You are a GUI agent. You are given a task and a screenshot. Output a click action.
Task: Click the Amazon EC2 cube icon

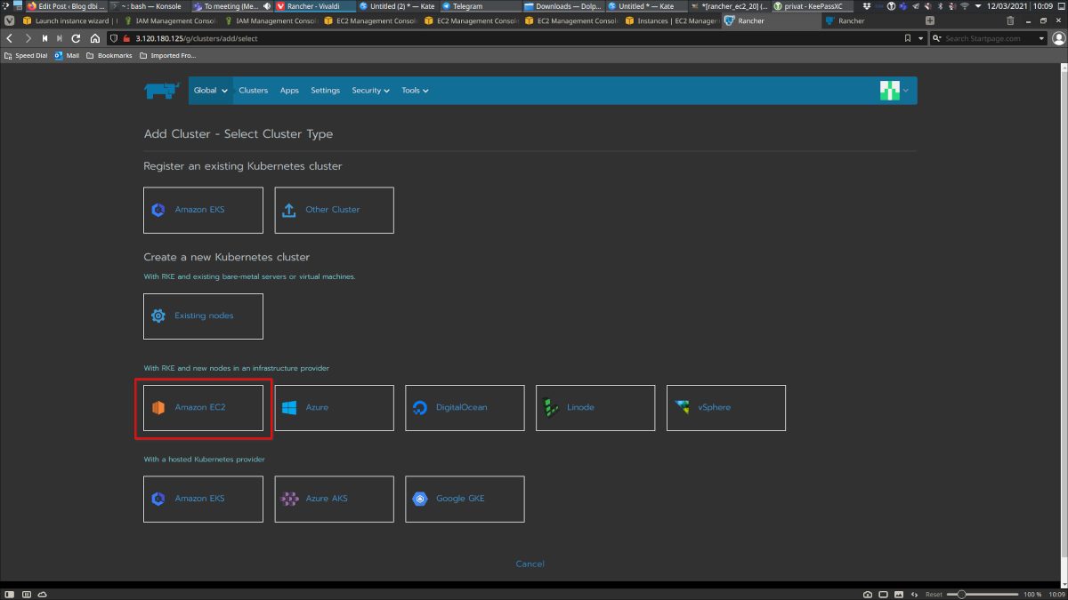(x=158, y=408)
